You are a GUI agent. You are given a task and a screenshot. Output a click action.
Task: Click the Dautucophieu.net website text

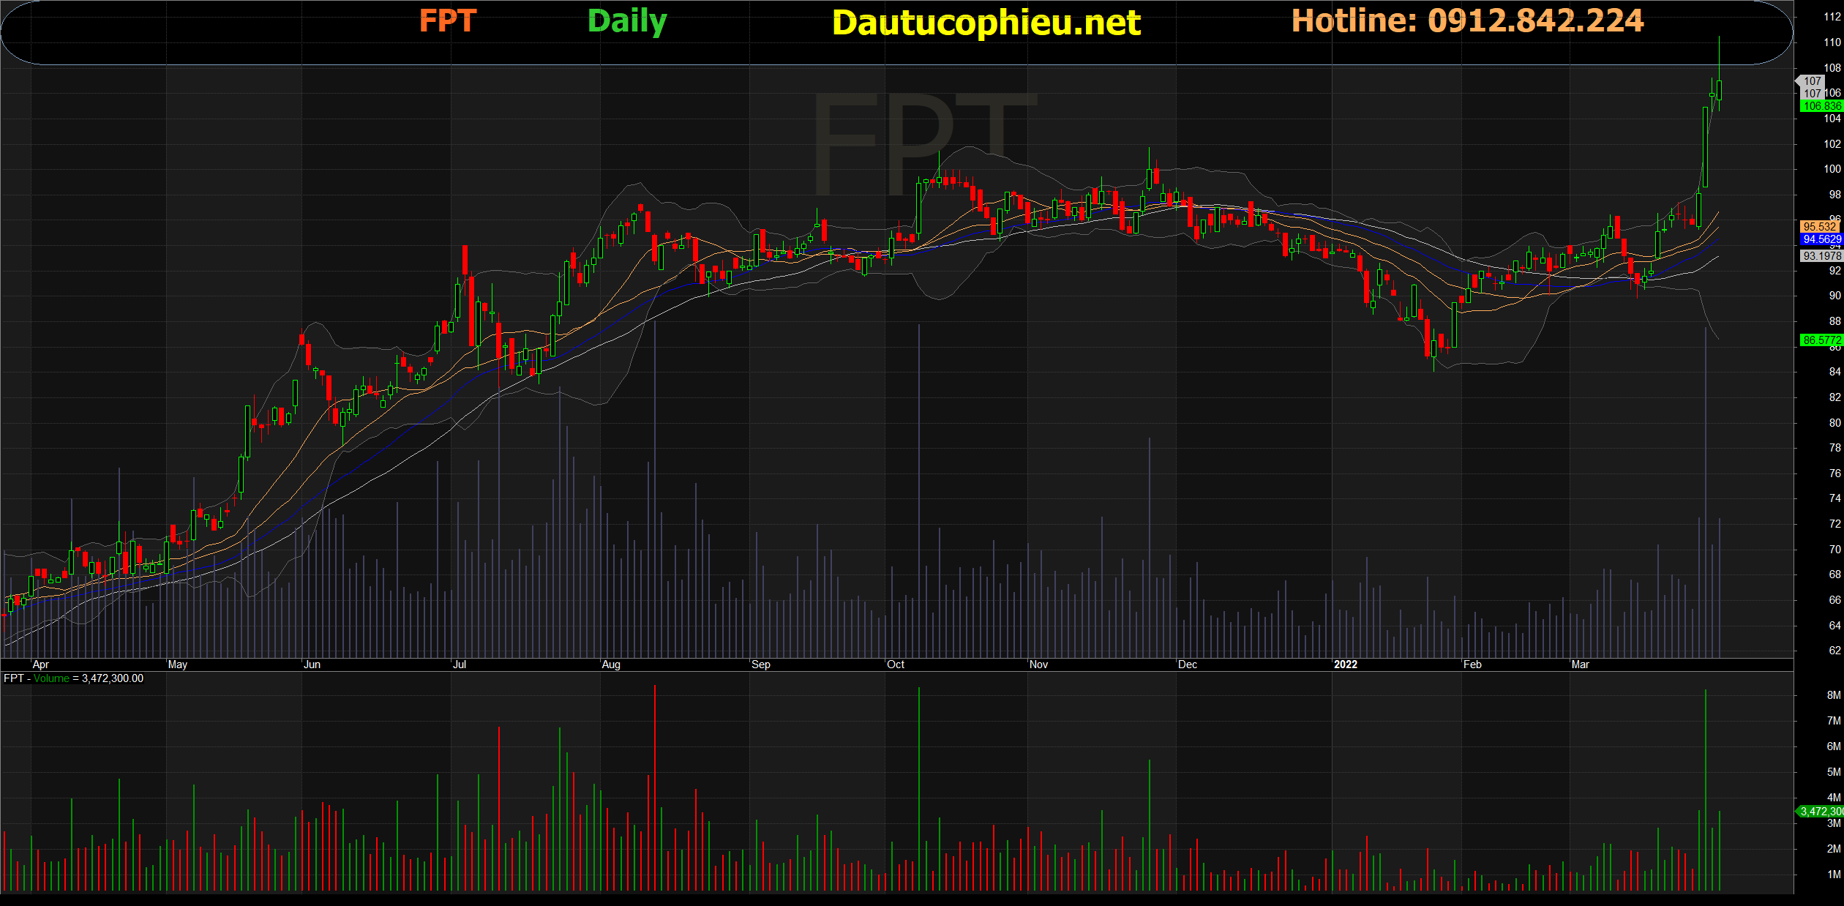tap(986, 23)
